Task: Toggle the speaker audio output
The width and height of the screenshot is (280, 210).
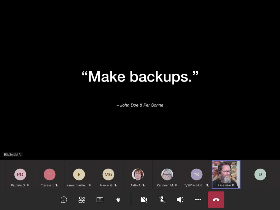Action: pos(180,200)
